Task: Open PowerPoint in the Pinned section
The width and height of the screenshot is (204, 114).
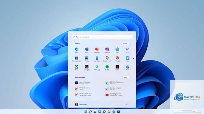Action: [x=97, y=50]
